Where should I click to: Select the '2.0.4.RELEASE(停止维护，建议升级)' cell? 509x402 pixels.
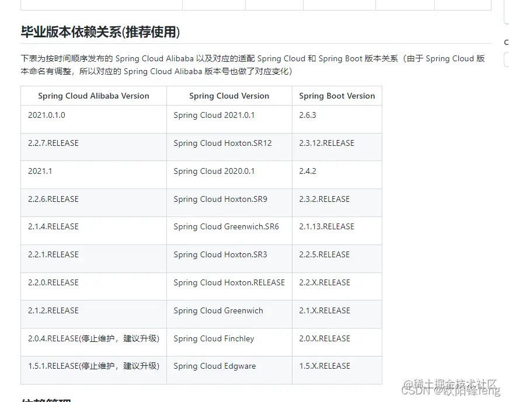tap(93, 342)
